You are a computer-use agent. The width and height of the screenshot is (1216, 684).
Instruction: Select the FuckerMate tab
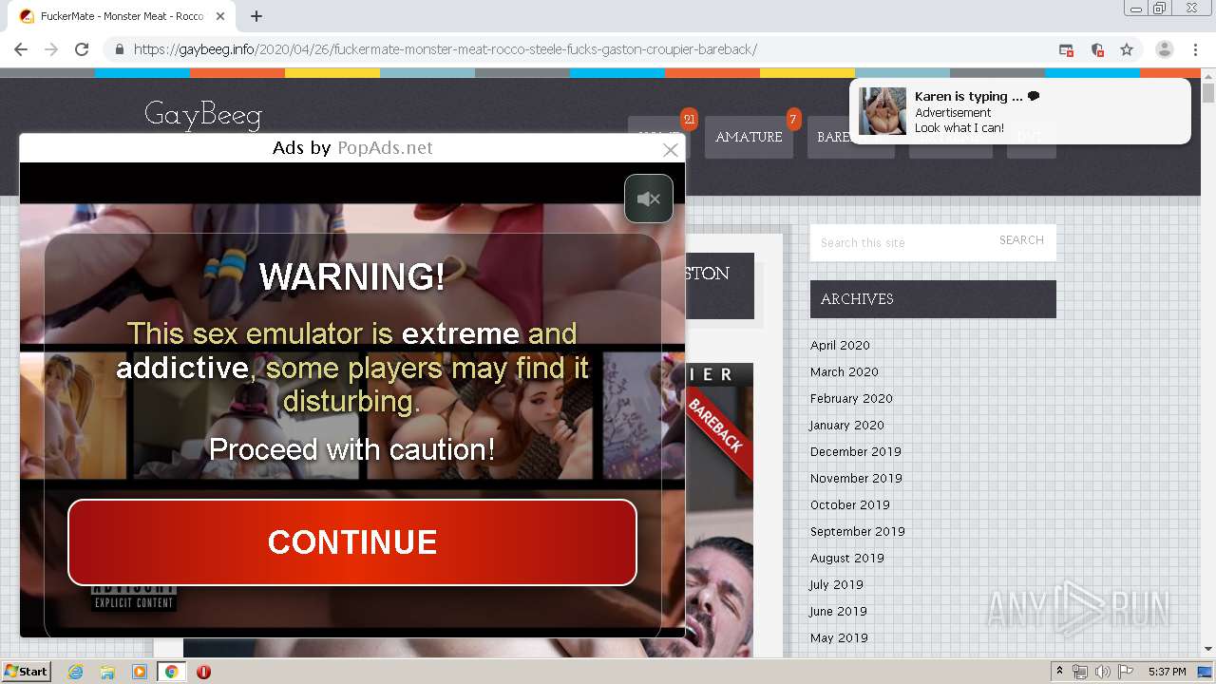(121, 16)
